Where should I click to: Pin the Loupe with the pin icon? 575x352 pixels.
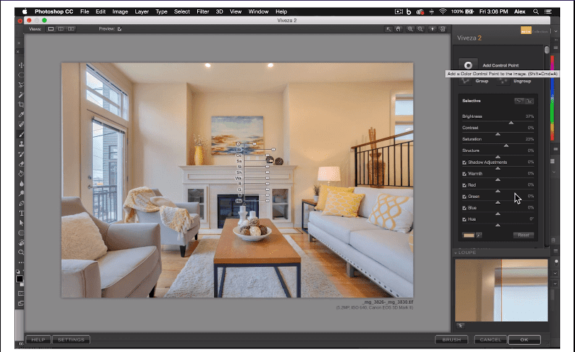pyautogui.click(x=460, y=325)
